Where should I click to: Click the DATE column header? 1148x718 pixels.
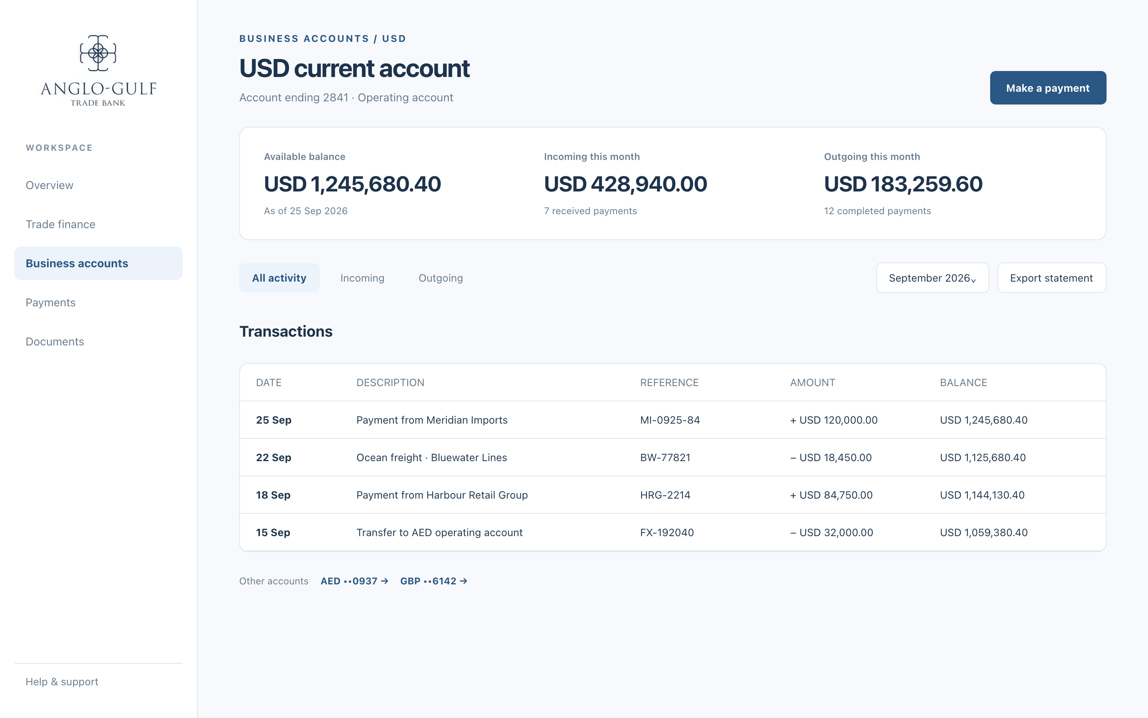pos(269,382)
